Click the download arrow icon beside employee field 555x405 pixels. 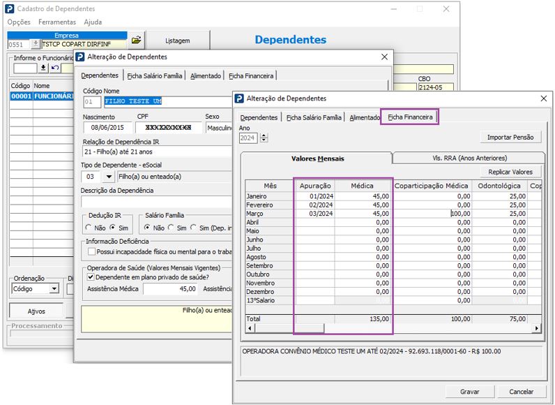click(x=43, y=68)
